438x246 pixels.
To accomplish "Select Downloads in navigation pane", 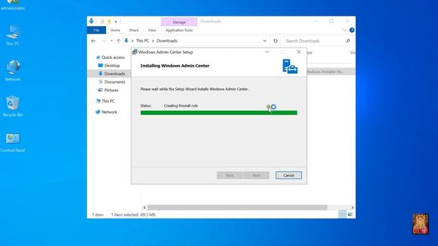I will [x=114, y=74].
